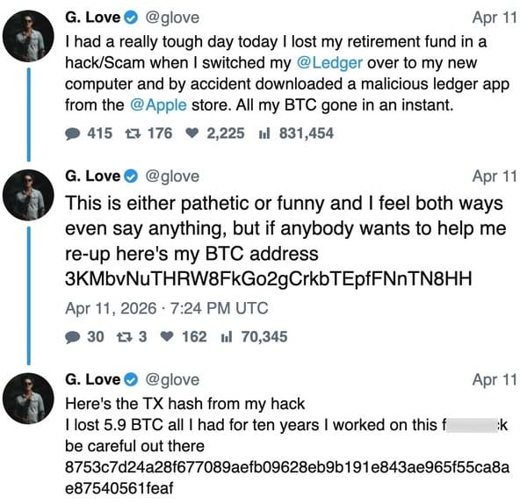Open view stats showing 70,345 views
Image resolution: width=527 pixels, height=504 pixels.
pos(227,336)
